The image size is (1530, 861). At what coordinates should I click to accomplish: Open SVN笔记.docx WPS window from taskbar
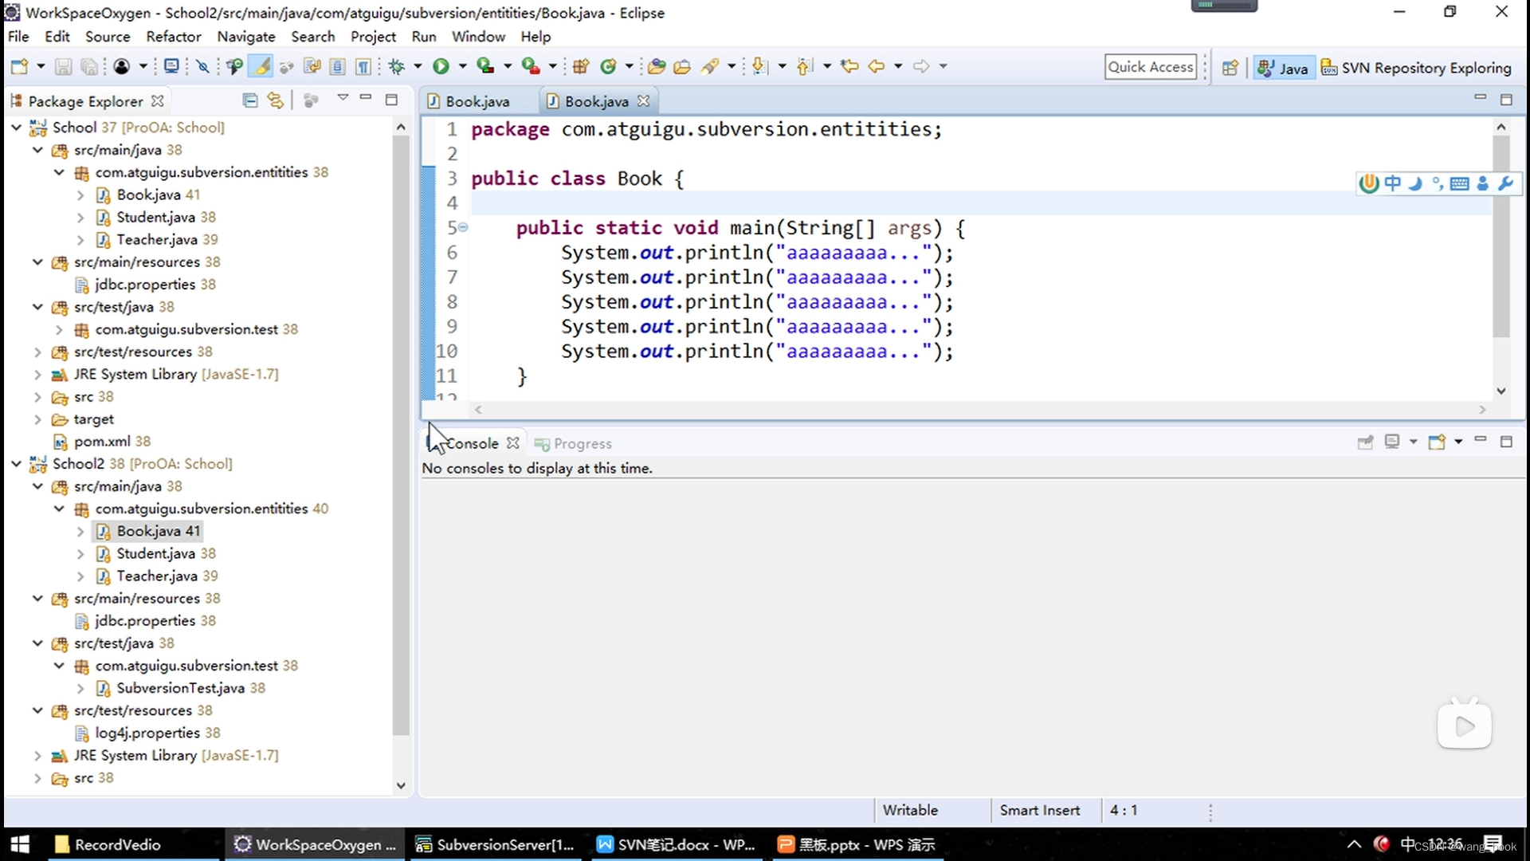677,845
